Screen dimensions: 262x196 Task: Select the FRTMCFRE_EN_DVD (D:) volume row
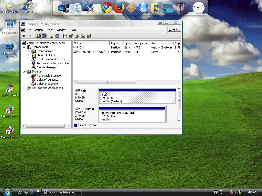[x=127, y=52]
